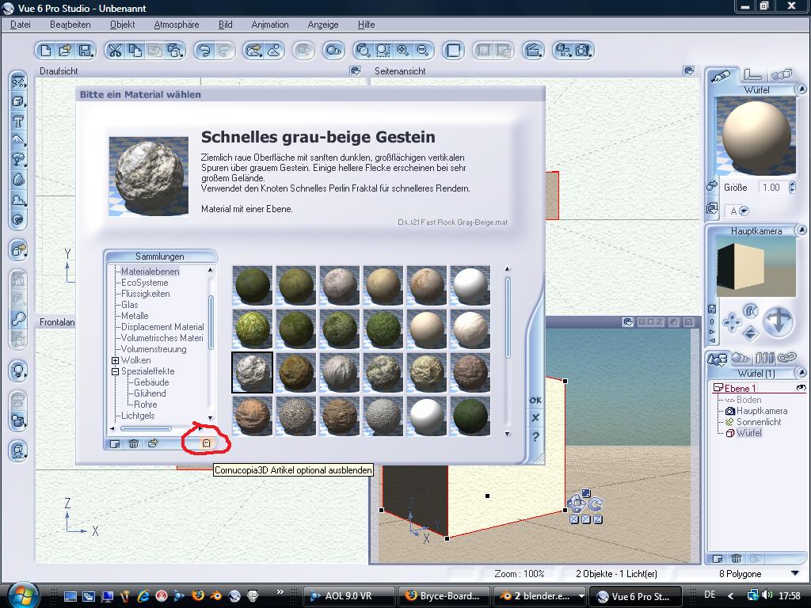Click the Atmosphere editor cloud icon
This screenshot has width=811, height=608.
[273, 51]
